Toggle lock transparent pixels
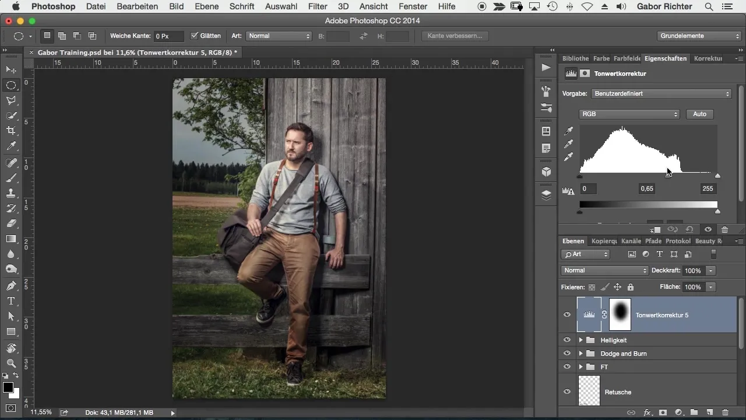This screenshot has height=420, width=746. pos(592,287)
